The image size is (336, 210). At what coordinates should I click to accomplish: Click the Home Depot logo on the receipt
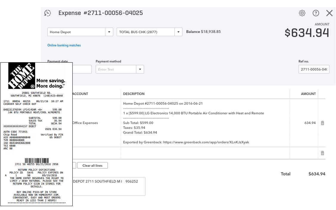point(21,75)
